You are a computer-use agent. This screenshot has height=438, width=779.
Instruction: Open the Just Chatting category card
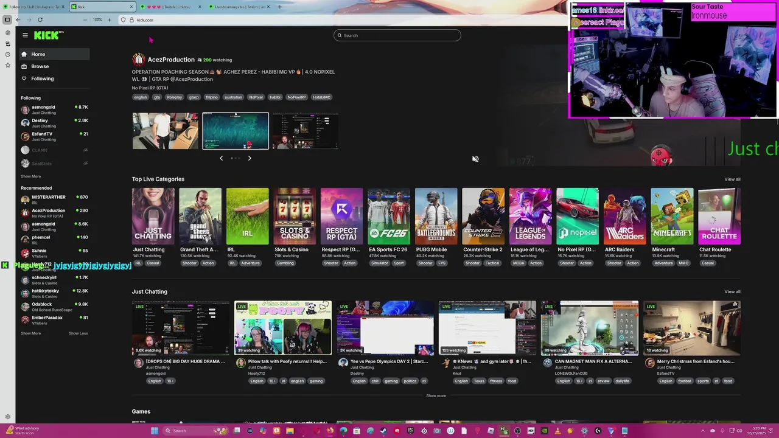pos(153,216)
